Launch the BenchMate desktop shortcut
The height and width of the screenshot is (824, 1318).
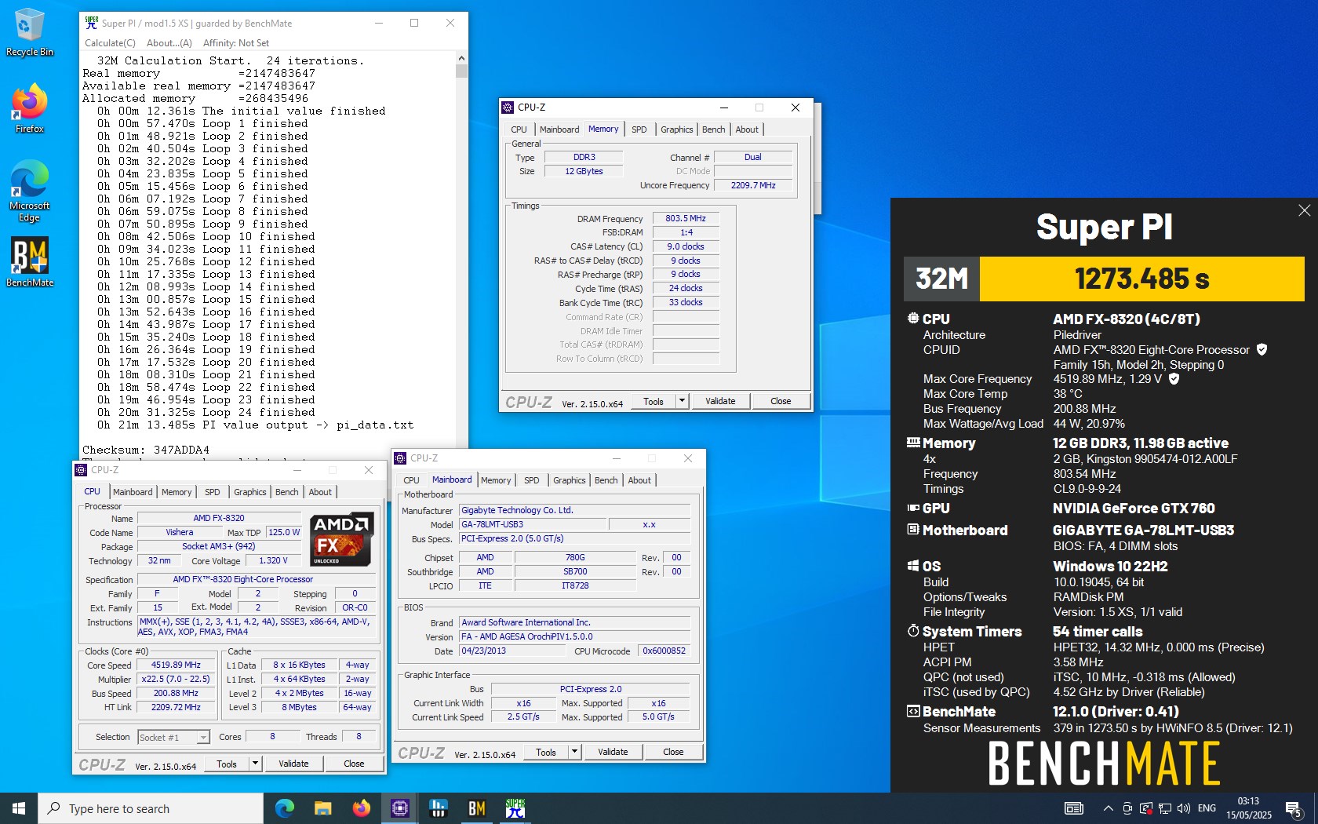(30, 262)
